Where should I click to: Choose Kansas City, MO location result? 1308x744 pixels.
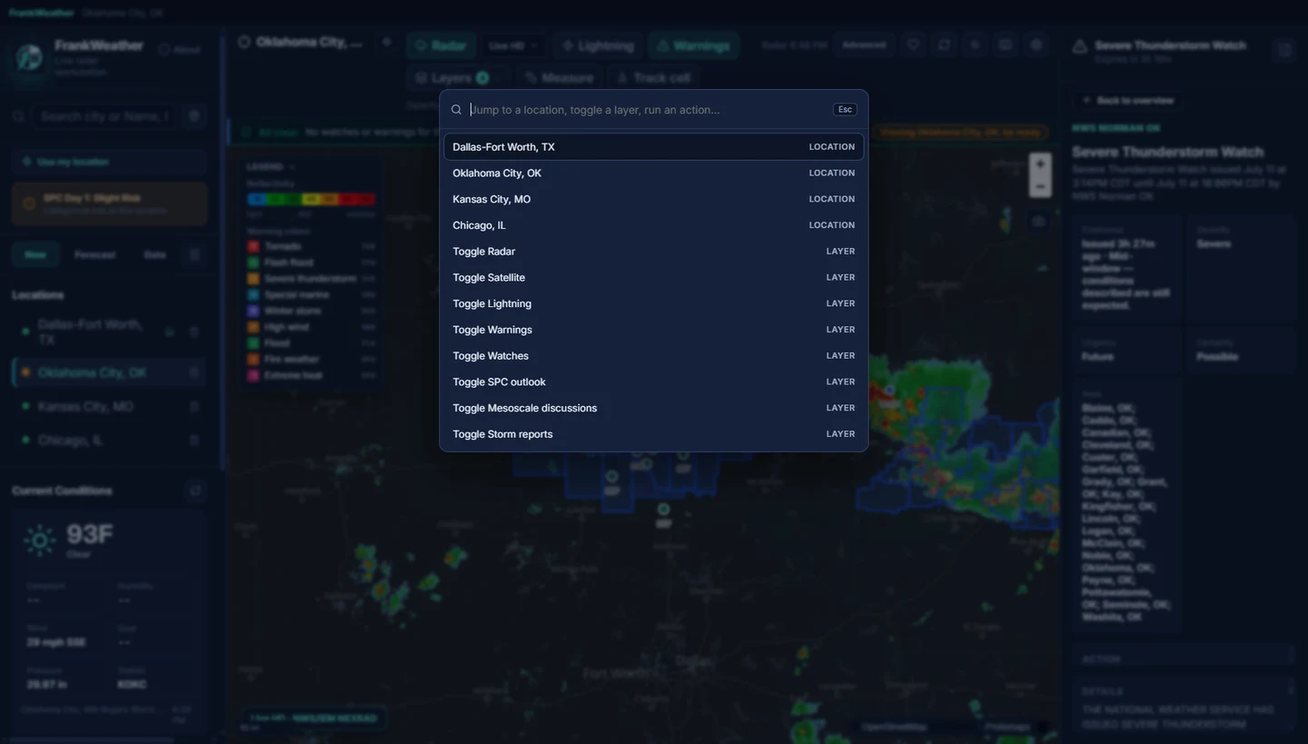pos(653,199)
